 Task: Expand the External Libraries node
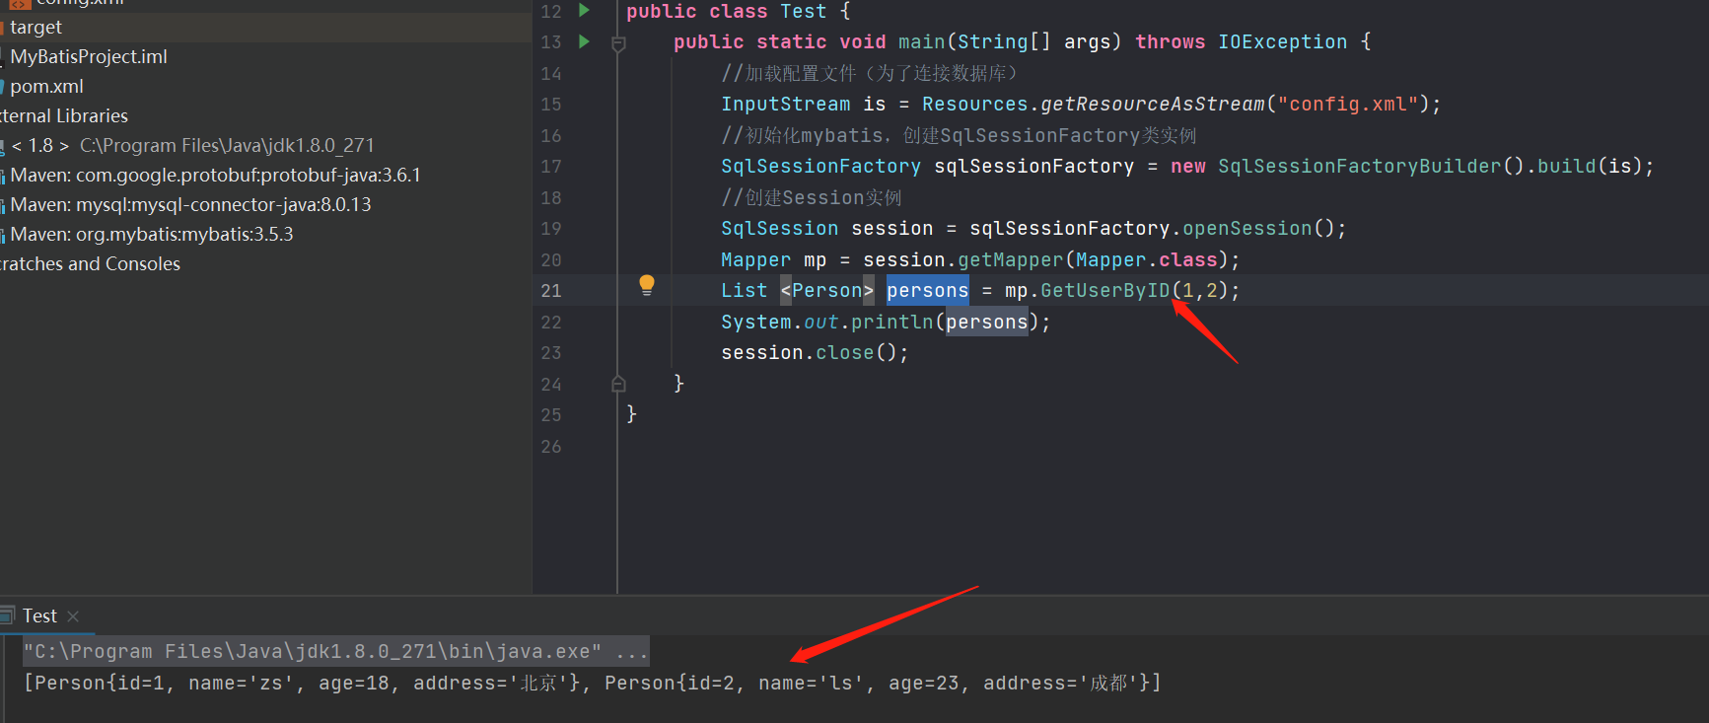64,116
